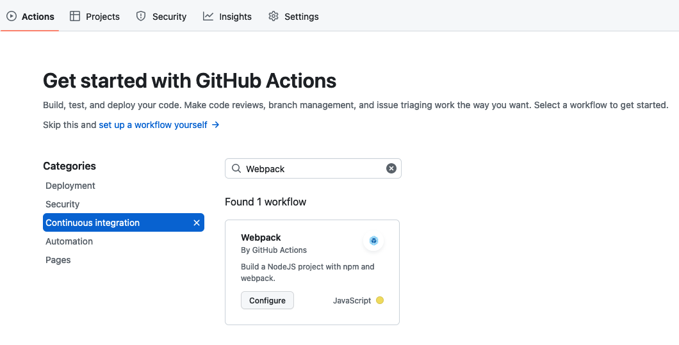This screenshot has width=679, height=345.
Task: Click the Projects table icon
Action: tap(75, 17)
